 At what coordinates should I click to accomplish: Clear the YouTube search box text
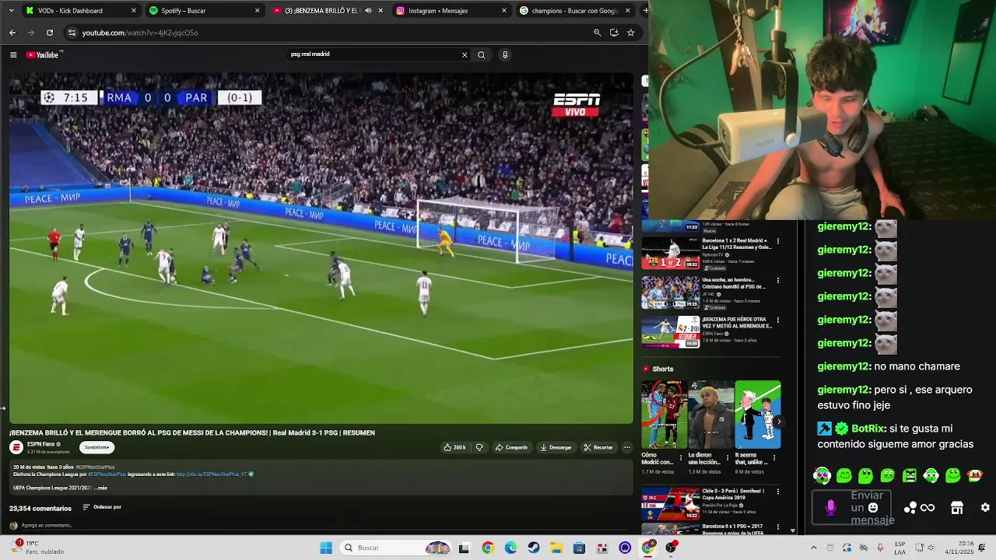point(465,55)
